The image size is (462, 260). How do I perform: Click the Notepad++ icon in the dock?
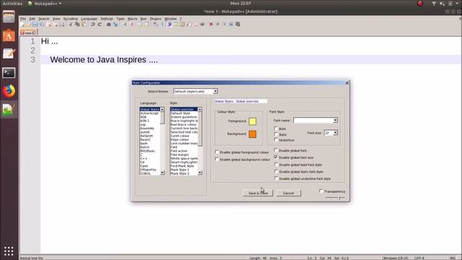click(x=9, y=110)
